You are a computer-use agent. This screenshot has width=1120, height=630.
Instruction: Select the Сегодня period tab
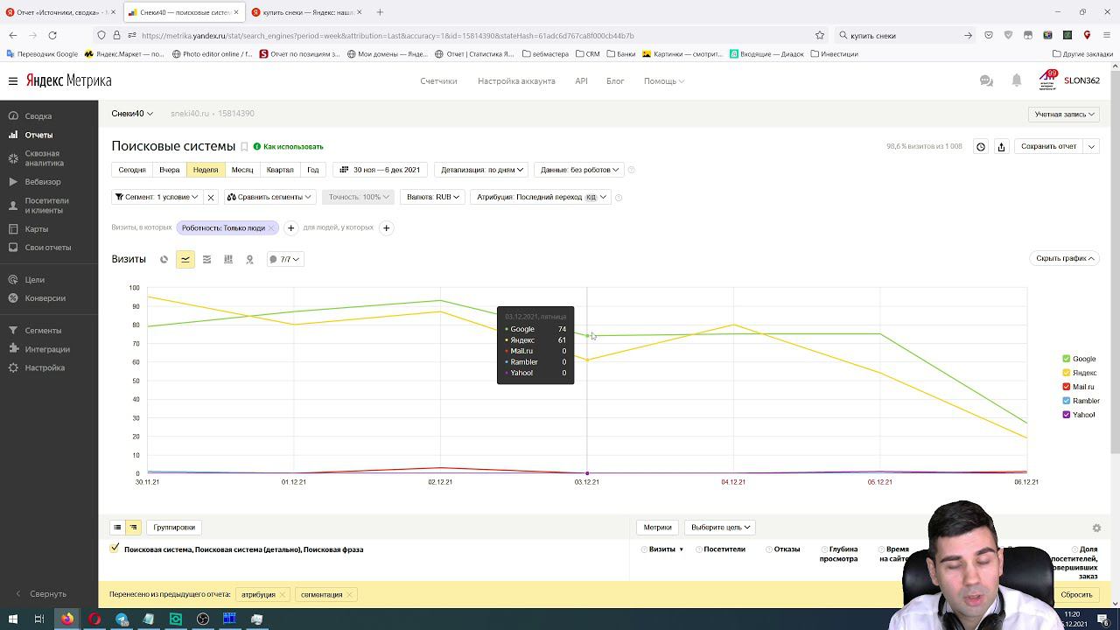pyautogui.click(x=132, y=170)
